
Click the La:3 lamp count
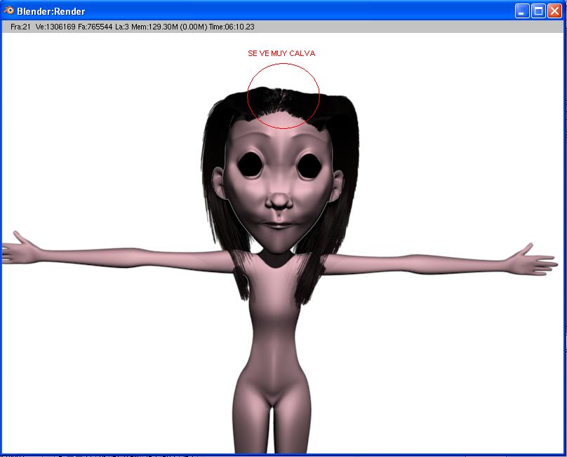[122, 27]
